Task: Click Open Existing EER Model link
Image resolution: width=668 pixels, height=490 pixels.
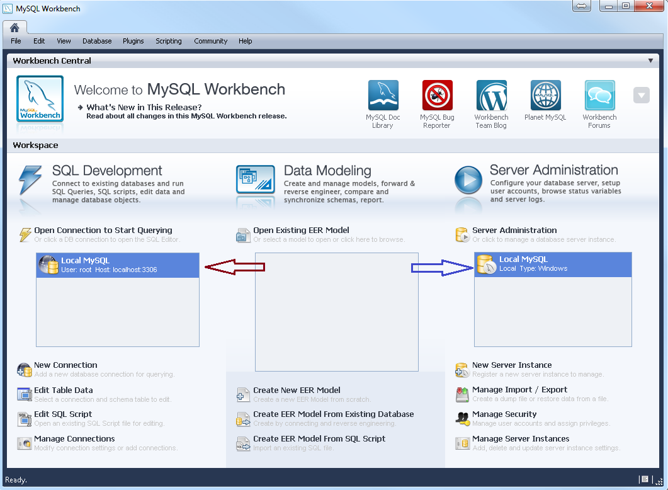Action: click(x=301, y=230)
